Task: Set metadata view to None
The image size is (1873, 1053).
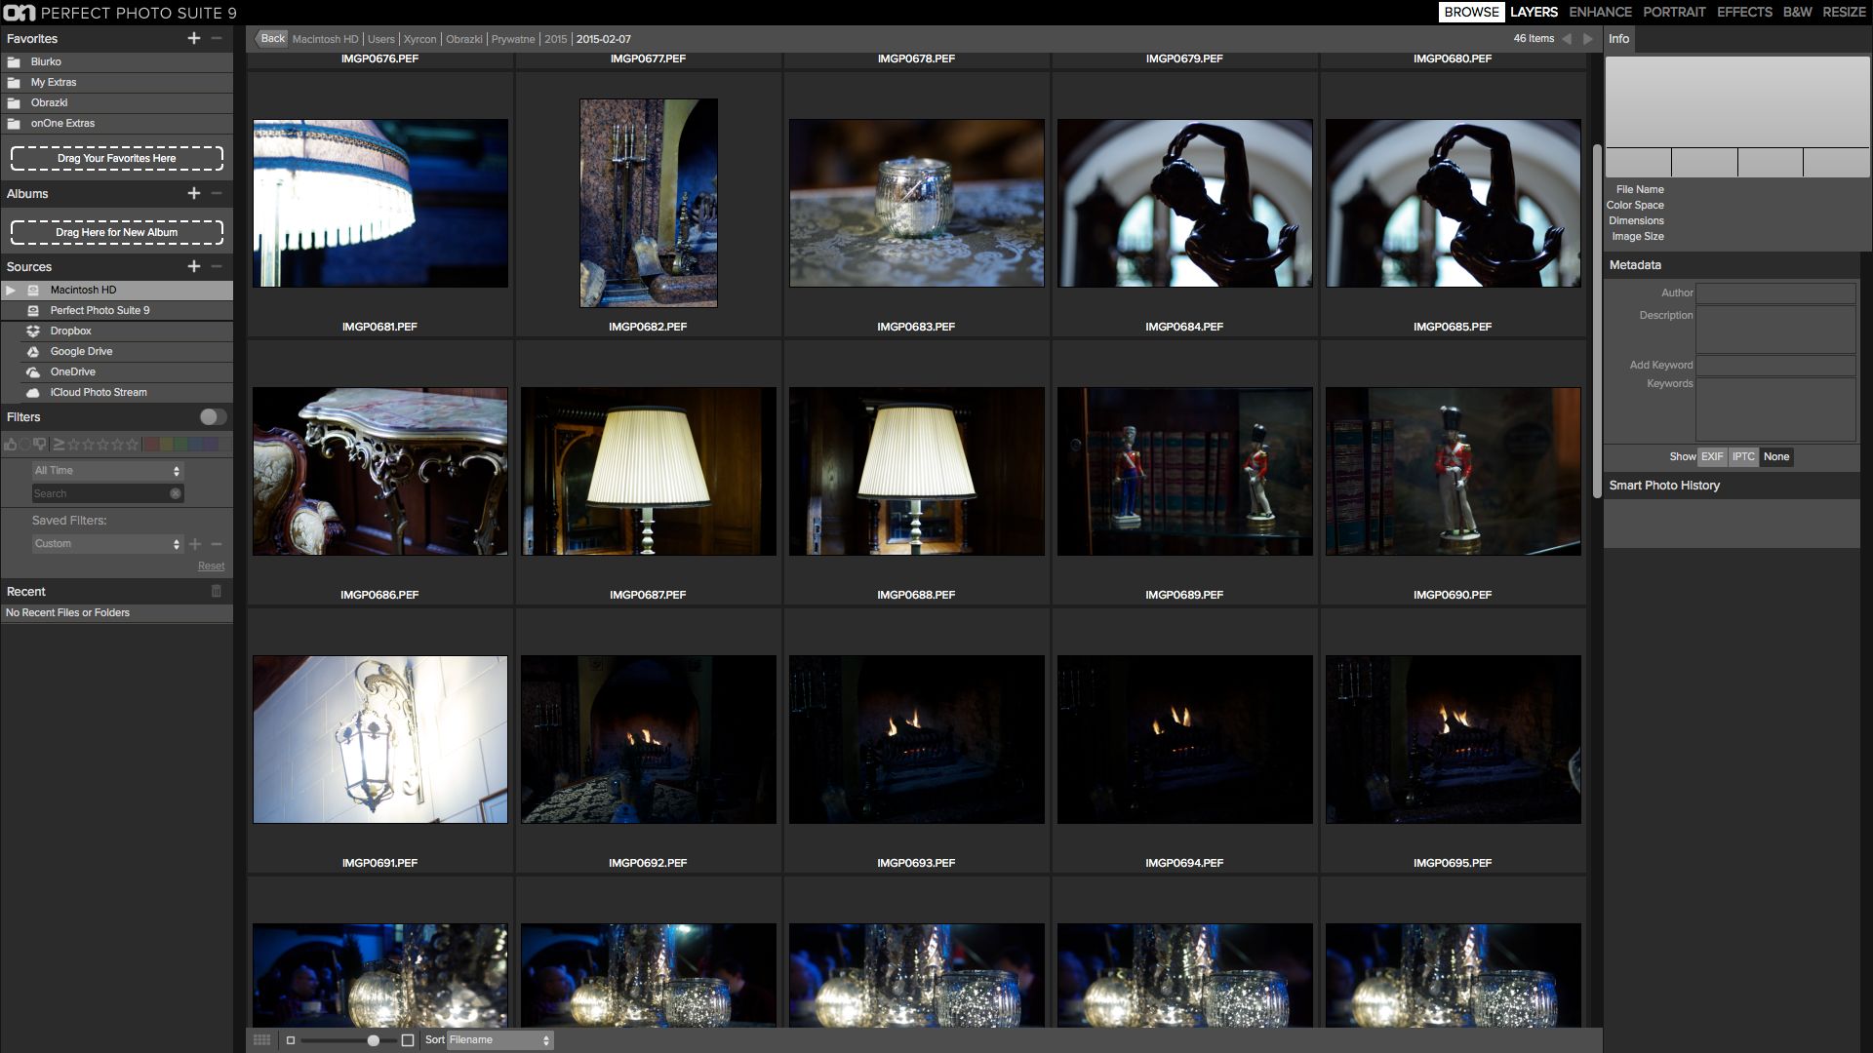Action: click(x=1776, y=456)
